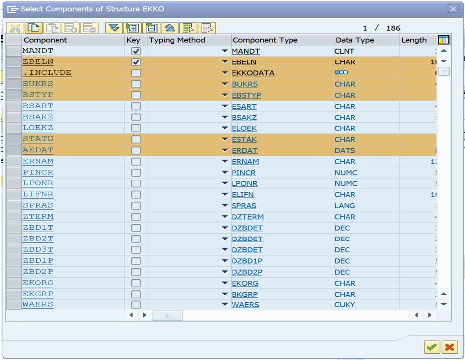Open Typing Method dropdown for BSAKZ
465x360 pixels.
click(225, 117)
